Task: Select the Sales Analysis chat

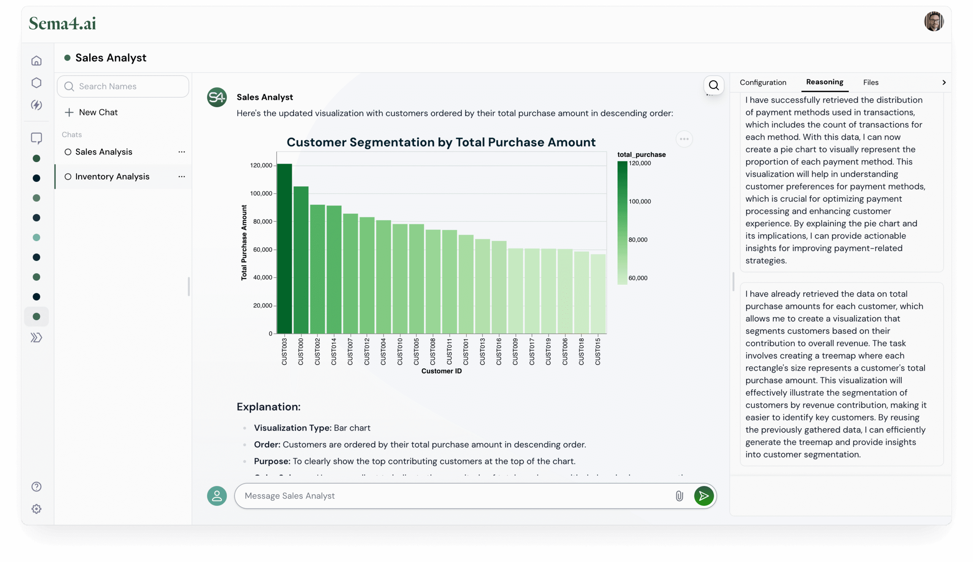Action: (103, 152)
